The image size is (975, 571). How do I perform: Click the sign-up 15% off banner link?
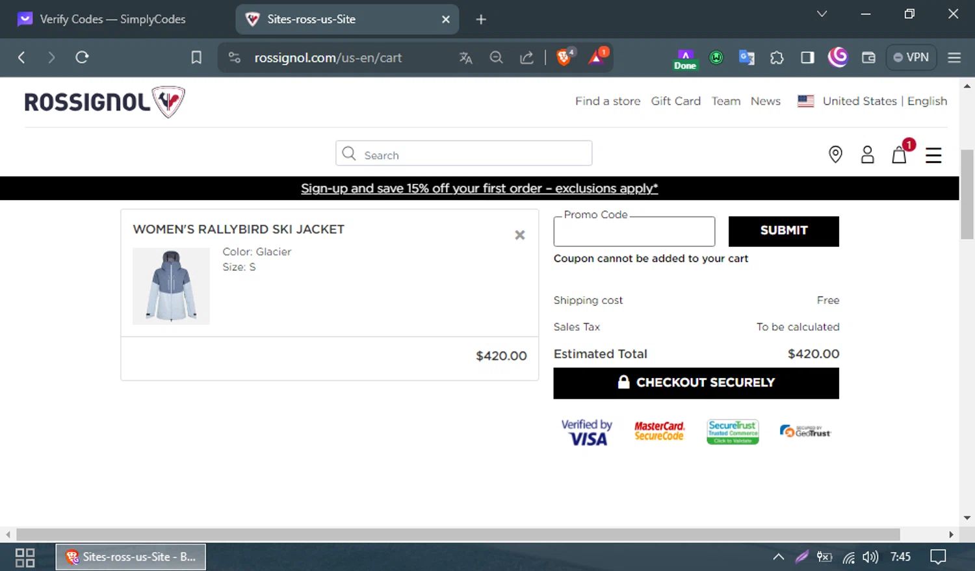pyautogui.click(x=479, y=188)
